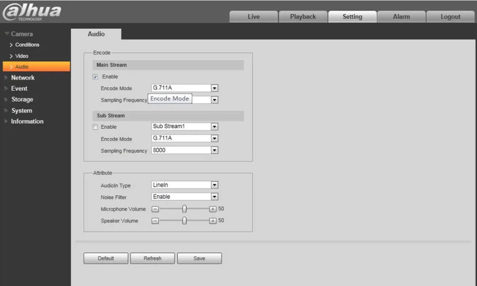Increase Speaker Volume with plus icon
The height and width of the screenshot is (286, 477).
(213, 221)
